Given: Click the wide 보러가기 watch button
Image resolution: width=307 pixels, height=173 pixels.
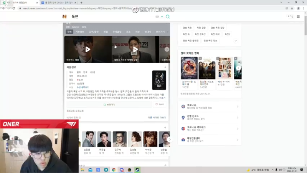Looking at the screenshot, I should (109, 105).
